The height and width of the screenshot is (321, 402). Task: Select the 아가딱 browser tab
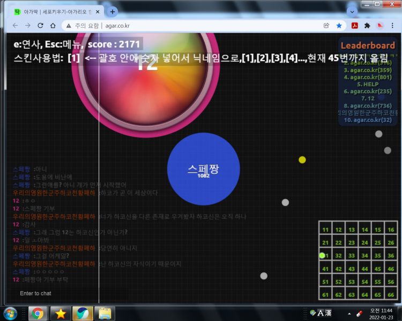tap(57, 12)
